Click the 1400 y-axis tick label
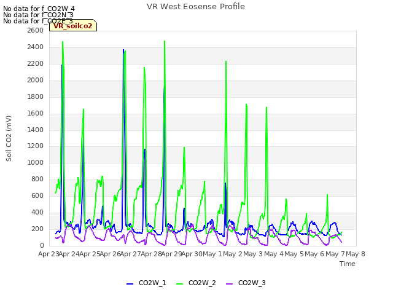 [x=36, y=130]
